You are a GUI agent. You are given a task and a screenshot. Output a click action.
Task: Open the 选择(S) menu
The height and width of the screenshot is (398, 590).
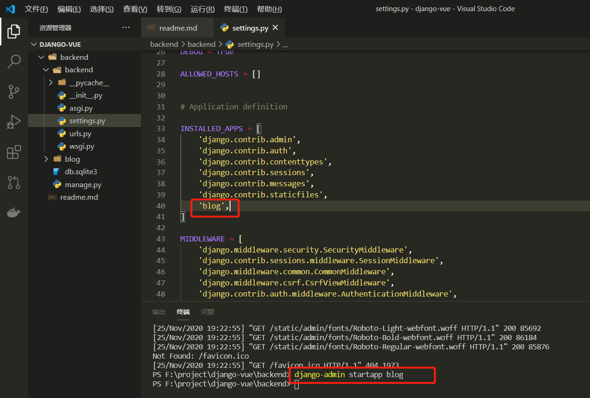pyautogui.click(x=102, y=9)
